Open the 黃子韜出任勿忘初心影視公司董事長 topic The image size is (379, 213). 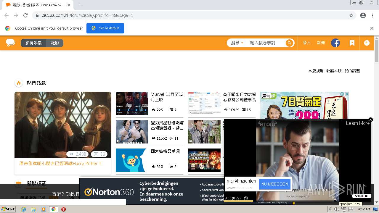pos(240,97)
